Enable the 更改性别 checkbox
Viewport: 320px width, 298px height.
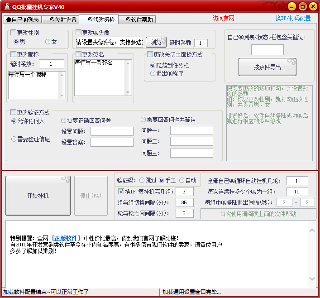point(13,33)
